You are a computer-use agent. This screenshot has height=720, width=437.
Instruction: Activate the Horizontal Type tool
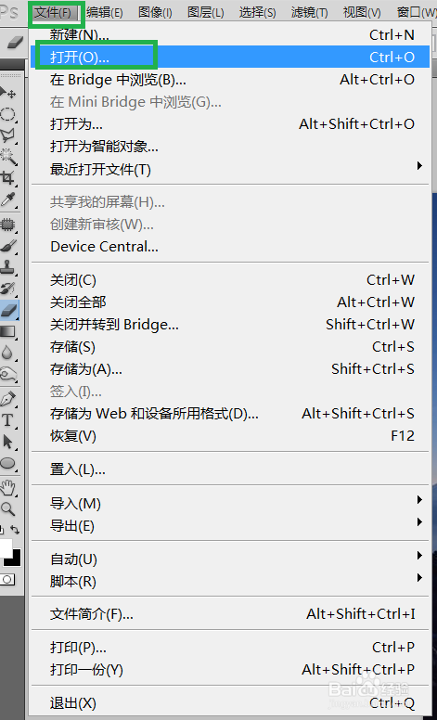[x=7, y=419]
